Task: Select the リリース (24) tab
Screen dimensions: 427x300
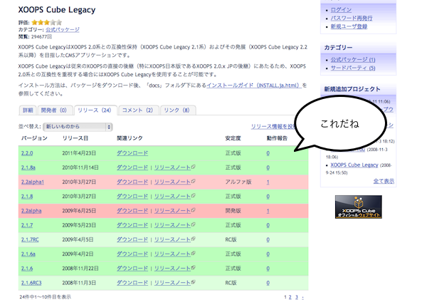Action: click(x=95, y=110)
